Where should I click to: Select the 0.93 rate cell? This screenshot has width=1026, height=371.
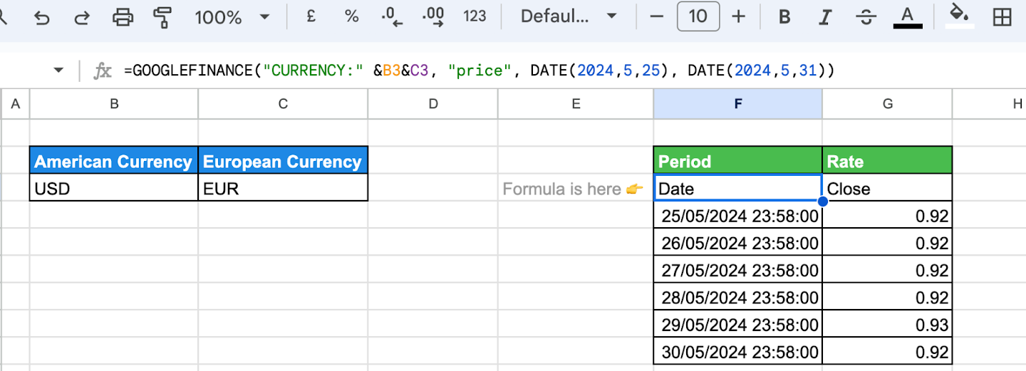tap(888, 323)
